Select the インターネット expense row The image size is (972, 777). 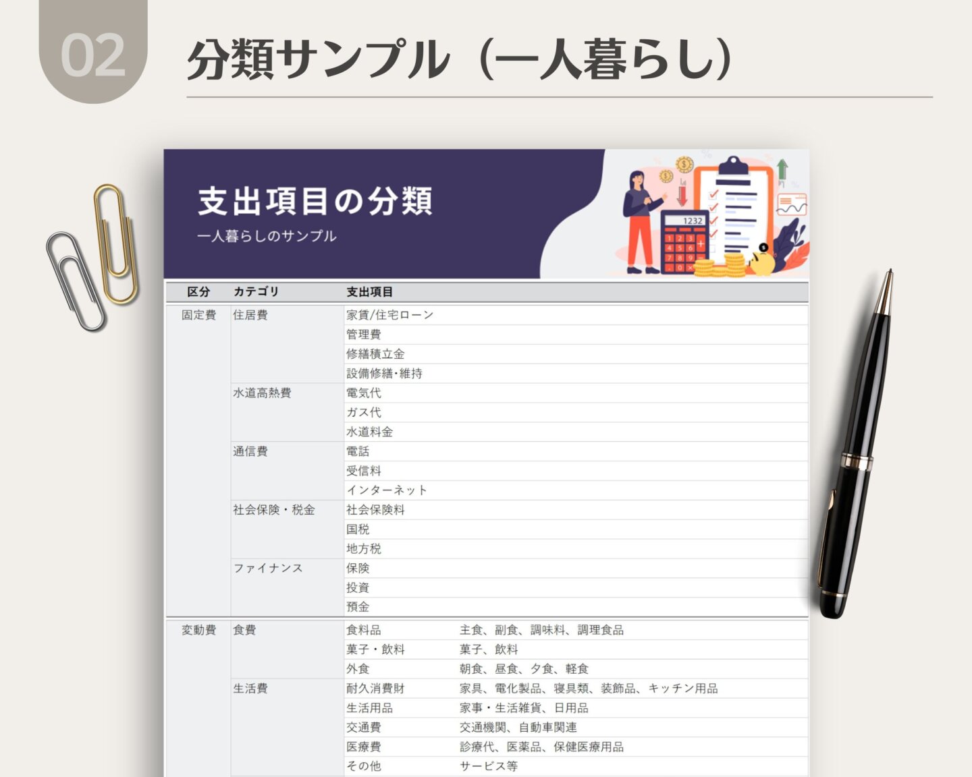[x=386, y=490]
